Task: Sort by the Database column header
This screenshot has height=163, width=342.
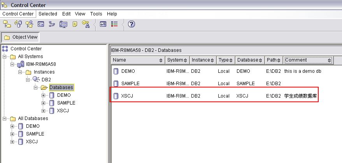Action: [250, 60]
